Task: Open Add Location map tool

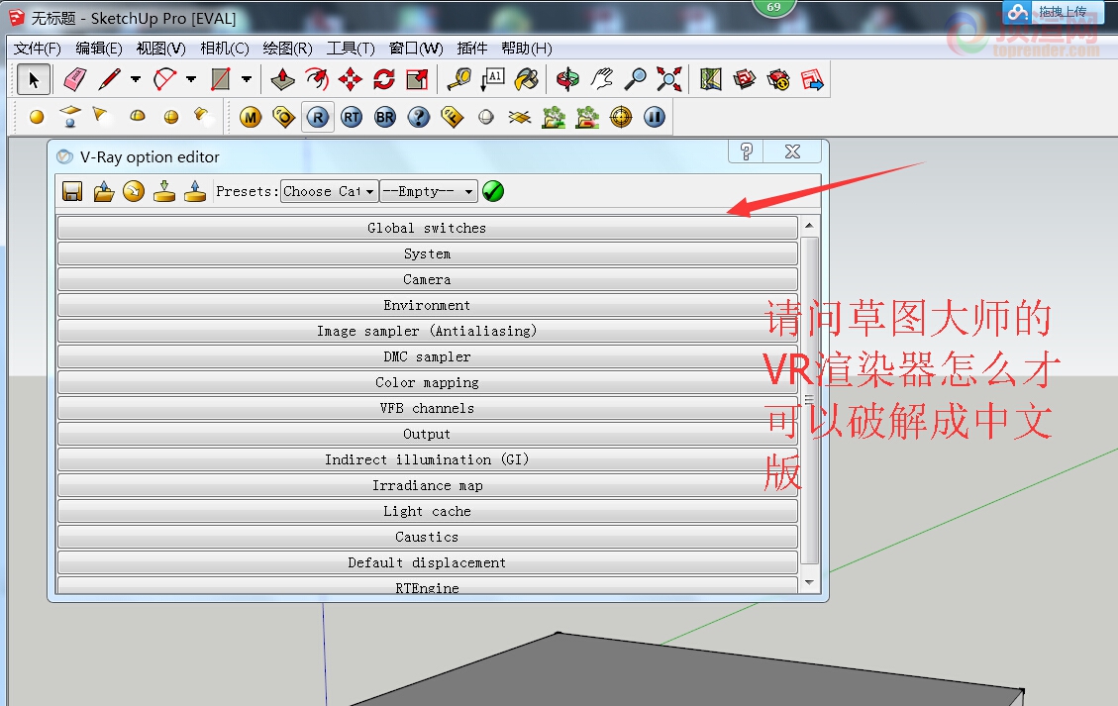Action: tap(710, 79)
